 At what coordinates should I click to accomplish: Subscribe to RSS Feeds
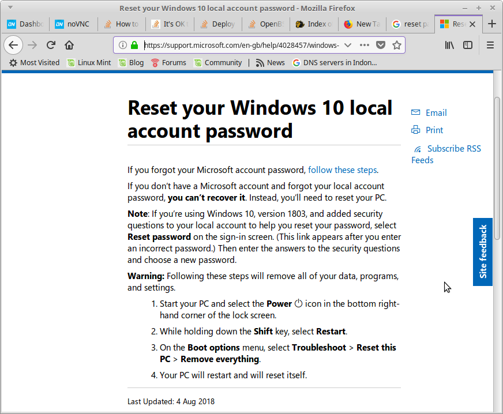tap(446, 155)
